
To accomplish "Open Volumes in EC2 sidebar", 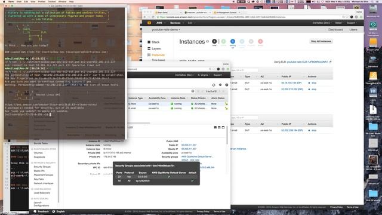I will [x=38, y=153].
